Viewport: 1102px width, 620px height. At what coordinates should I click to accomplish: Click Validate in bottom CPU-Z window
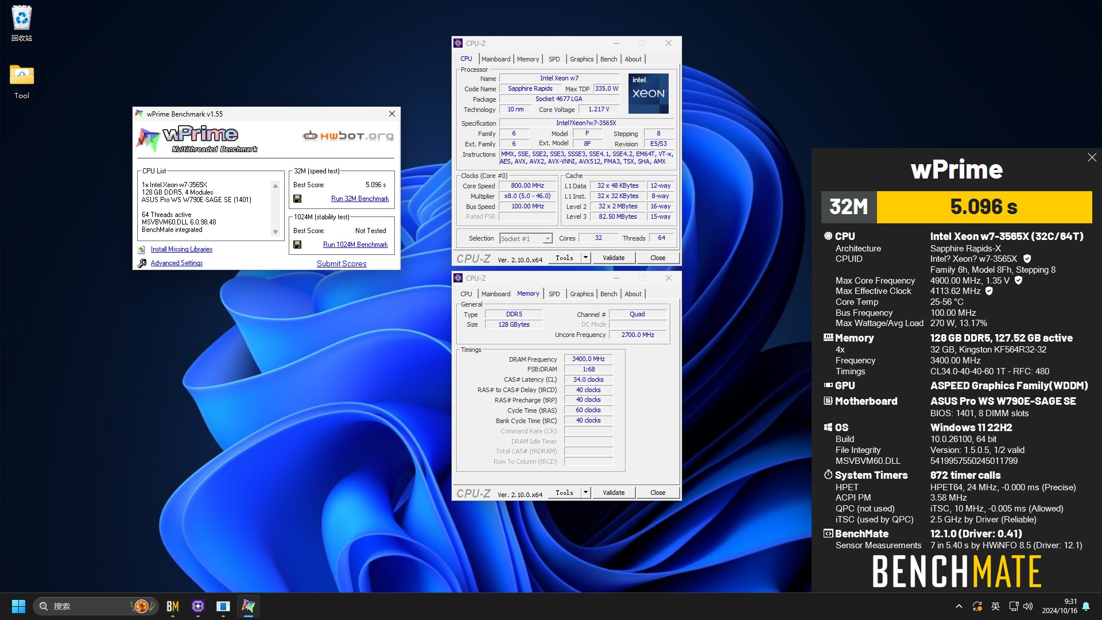pos(614,493)
